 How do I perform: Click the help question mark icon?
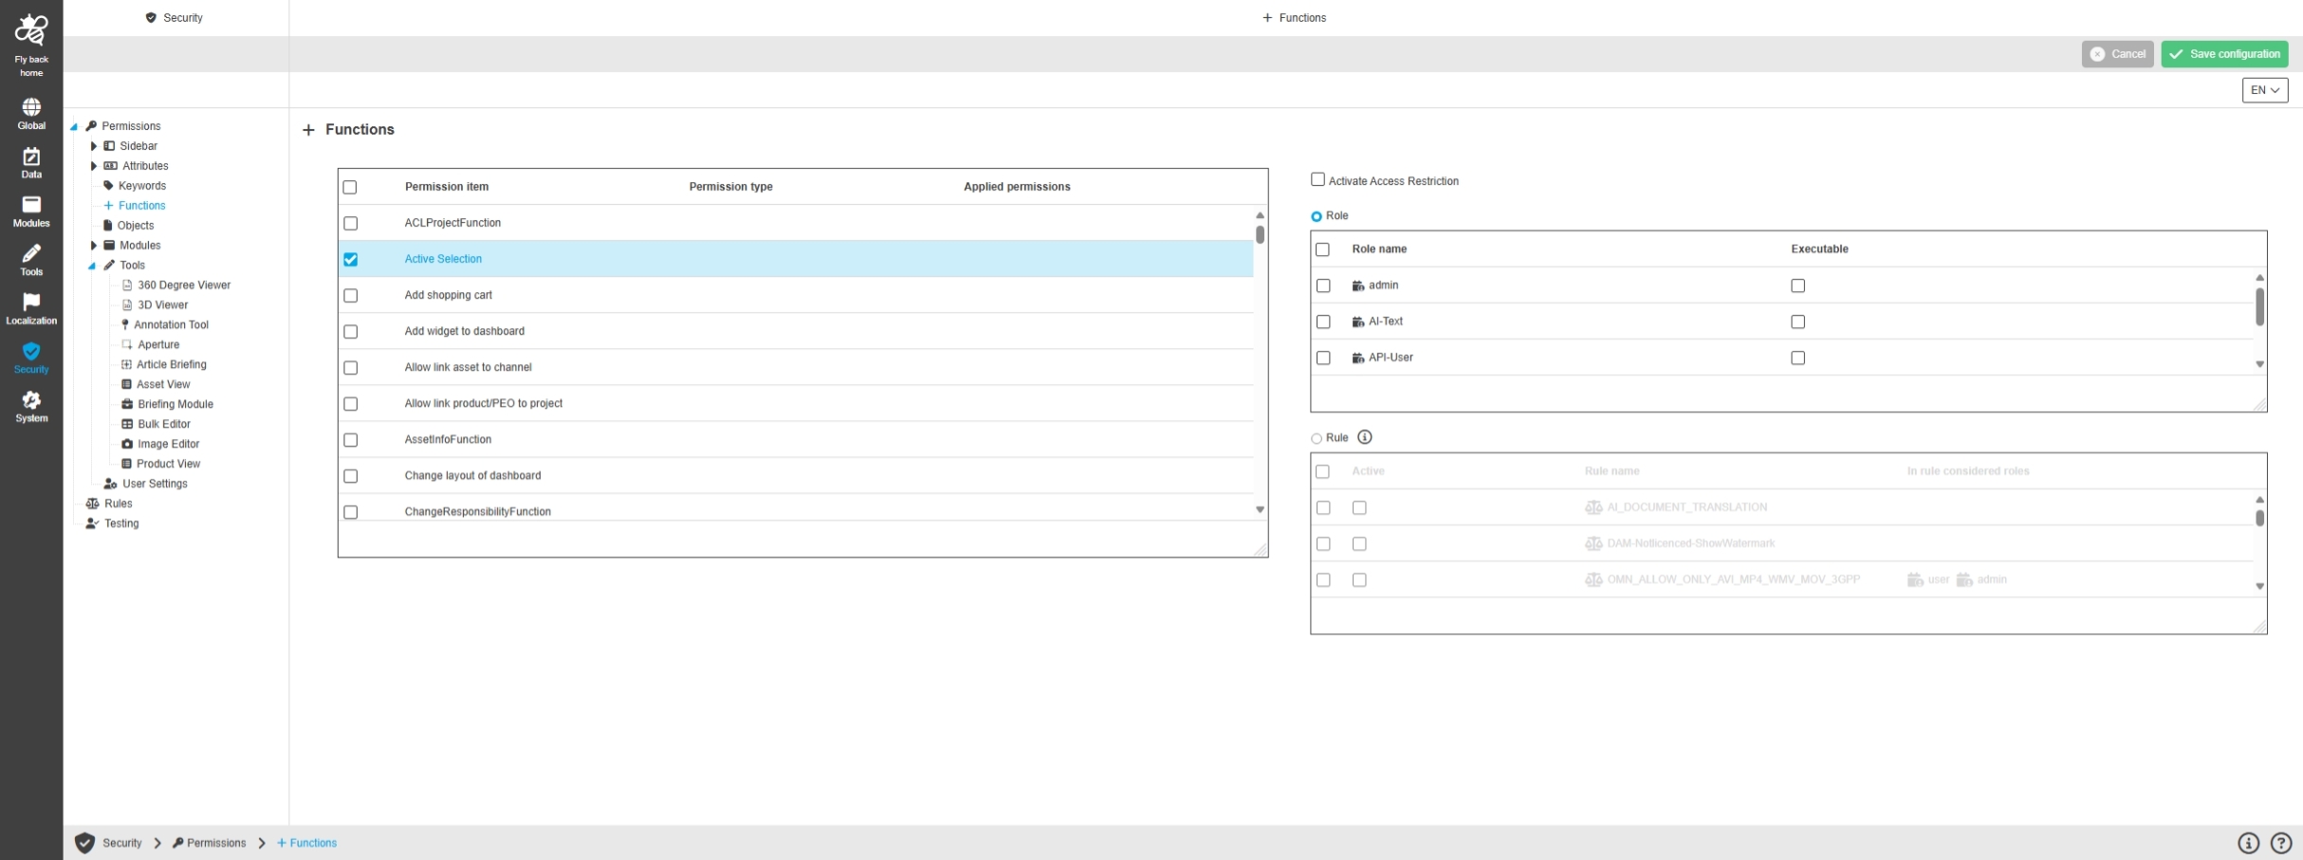tap(2281, 843)
